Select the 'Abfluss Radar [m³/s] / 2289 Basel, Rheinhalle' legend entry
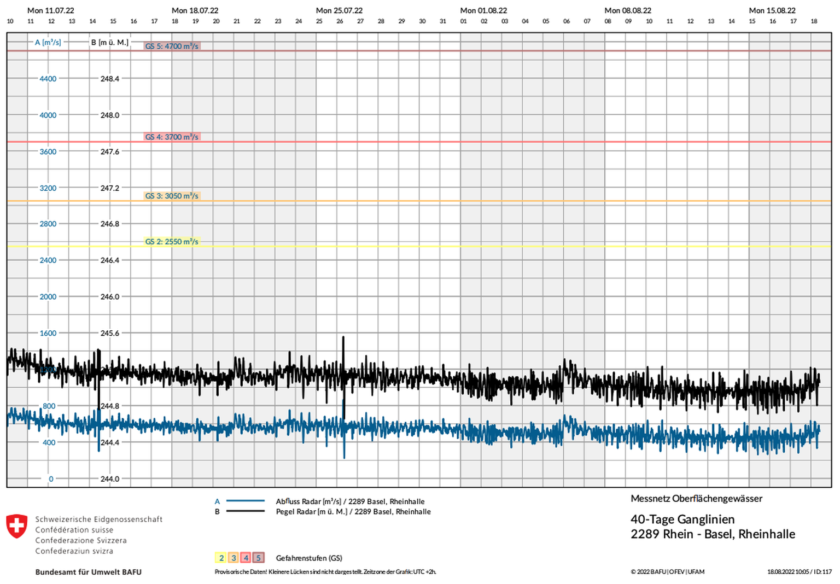The height and width of the screenshot is (584, 840). tap(350, 501)
